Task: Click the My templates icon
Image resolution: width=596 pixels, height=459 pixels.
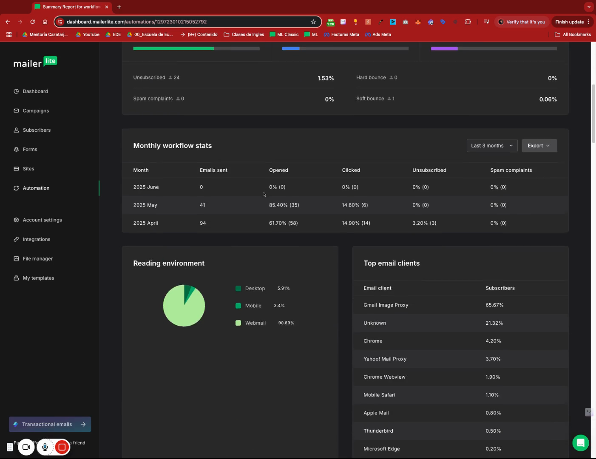Action: click(16, 278)
